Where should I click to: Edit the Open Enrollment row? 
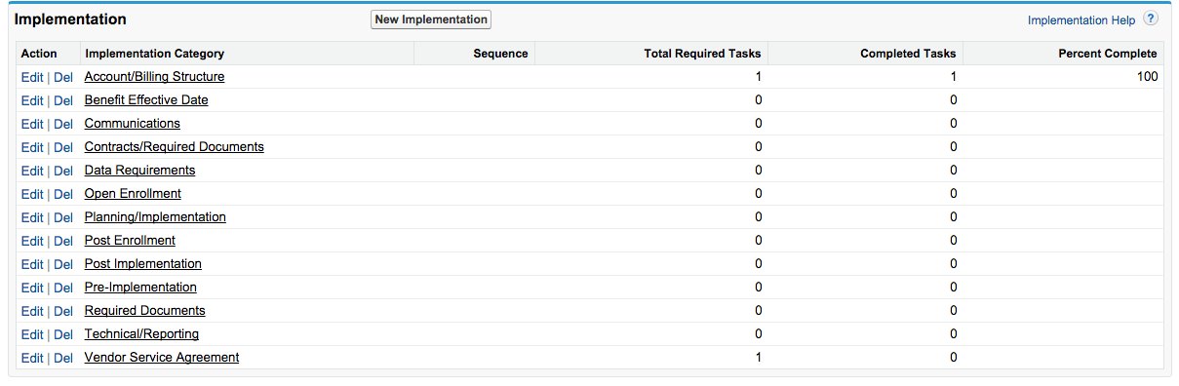[31, 194]
